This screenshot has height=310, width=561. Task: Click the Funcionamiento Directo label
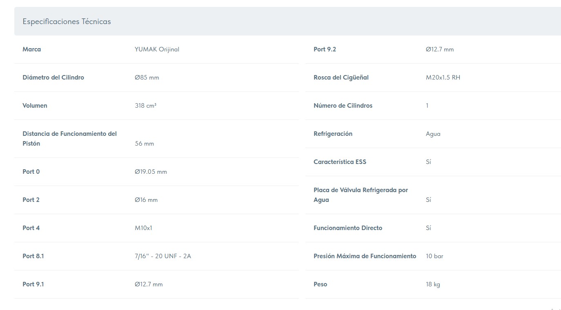pos(348,228)
